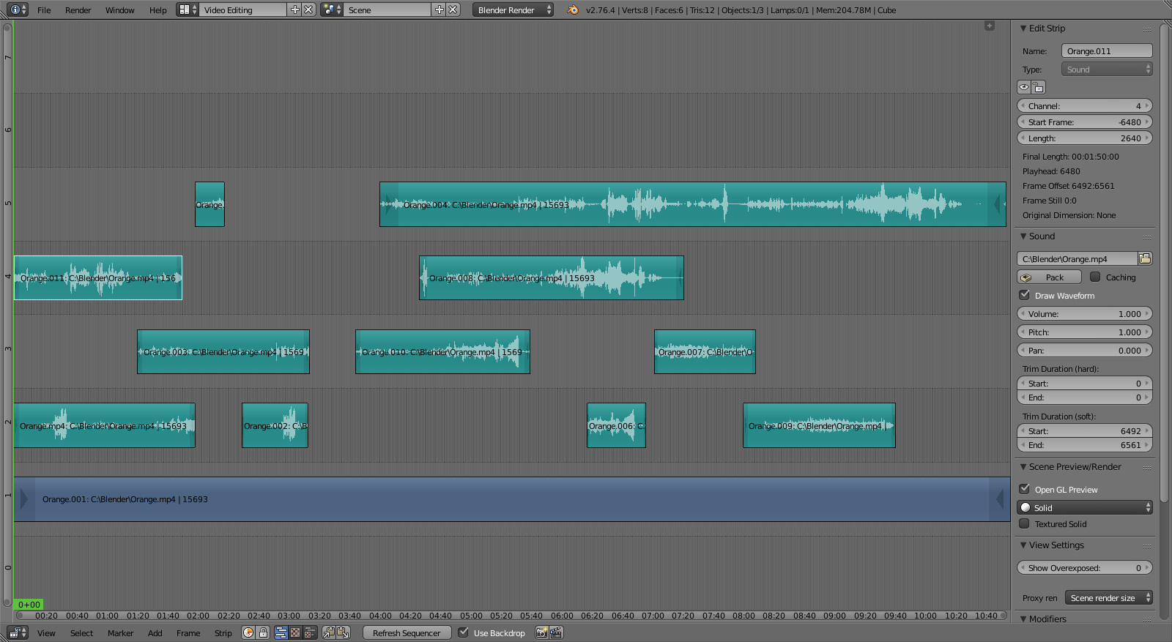Image resolution: width=1172 pixels, height=642 pixels.
Task: Click the Length value field
Action: pyautogui.click(x=1085, y=138)
